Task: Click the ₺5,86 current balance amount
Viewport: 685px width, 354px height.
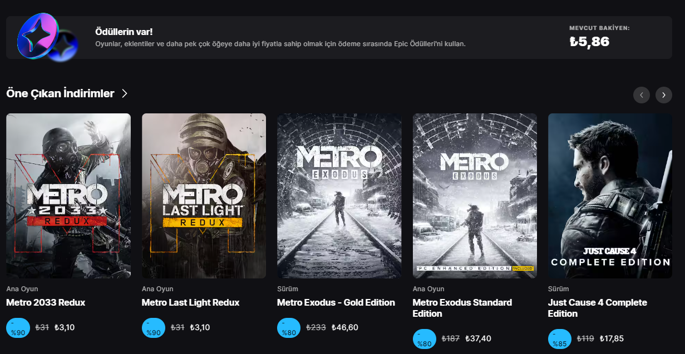Action: [x=589, y=42]
